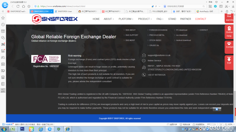The width and height of the screenshot is (236, 132).
Task: Open the browser home page icon
Action: 24,6
